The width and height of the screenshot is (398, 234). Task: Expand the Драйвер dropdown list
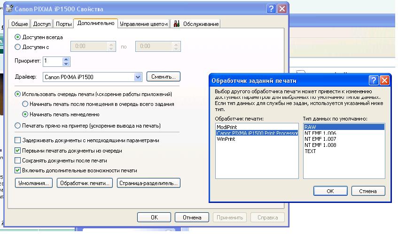point(138,77)
